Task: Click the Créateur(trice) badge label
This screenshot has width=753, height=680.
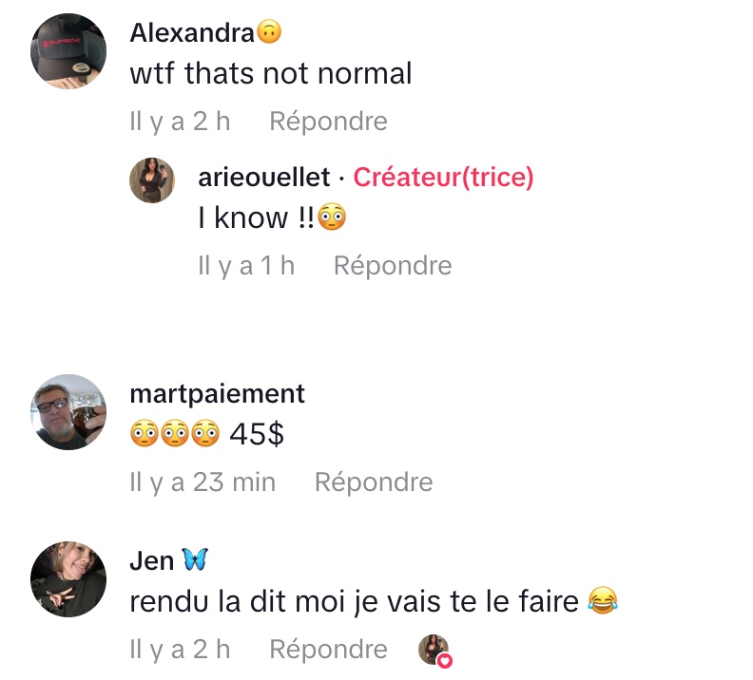Action: (x=443, y=177)
